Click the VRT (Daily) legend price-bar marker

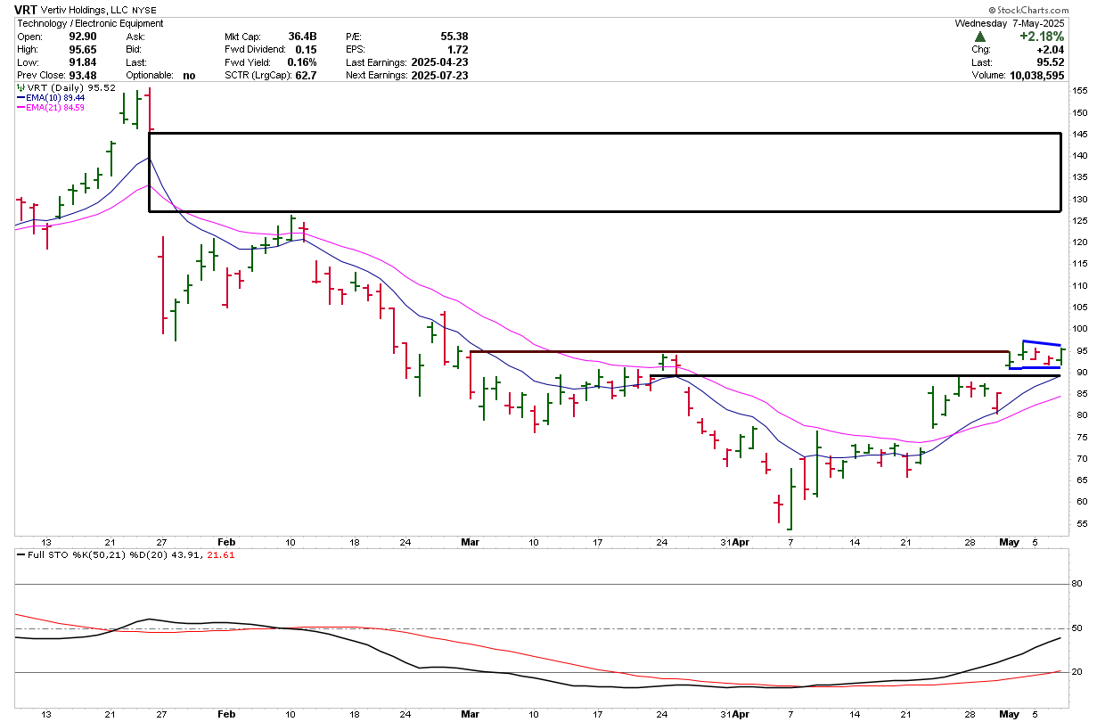[x=20, y=88]
